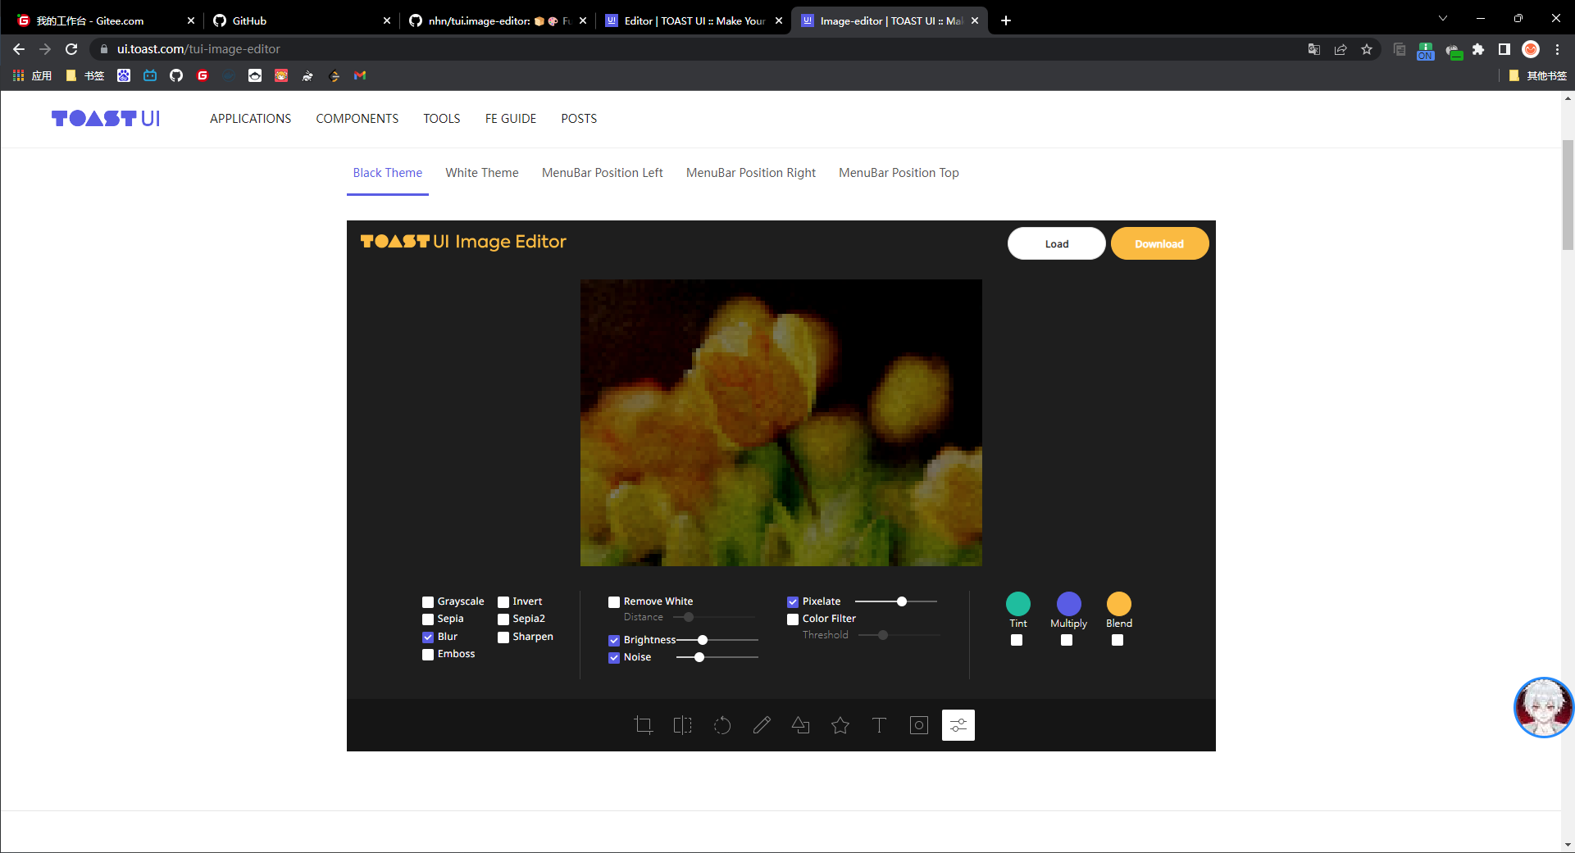Open the COMPONENTS menu item
The height and width of the screenshot is (853, 1575).
357,119
